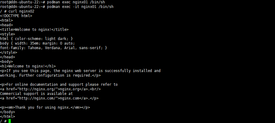
Task: Click the title tag 'Welcome to nginx!' line
Action: click(34, 30)
